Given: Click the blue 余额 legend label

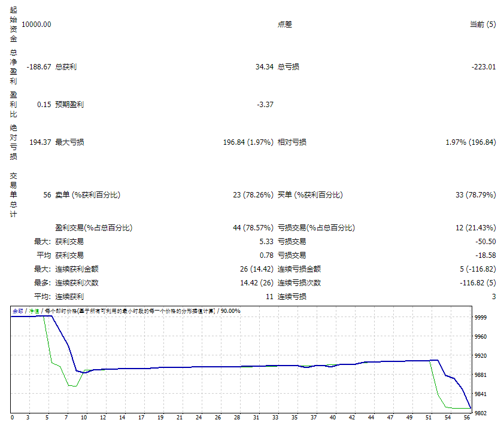Looking at the screenshot, I should click(18, 311).
